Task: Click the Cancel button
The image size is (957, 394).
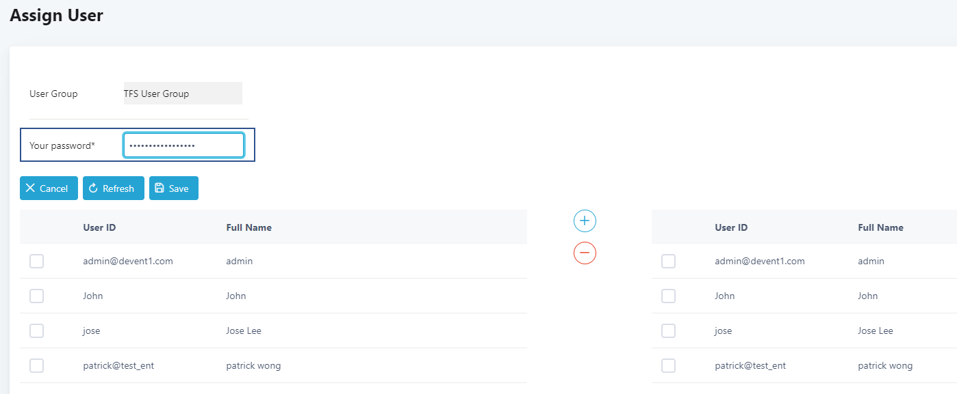Action: pyautogui.click(x=49, y=188)
